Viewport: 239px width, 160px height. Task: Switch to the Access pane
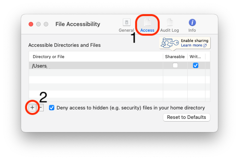(147, 25)
